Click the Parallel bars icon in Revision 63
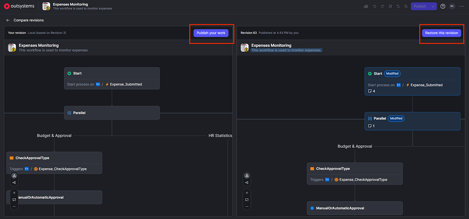 370,118
